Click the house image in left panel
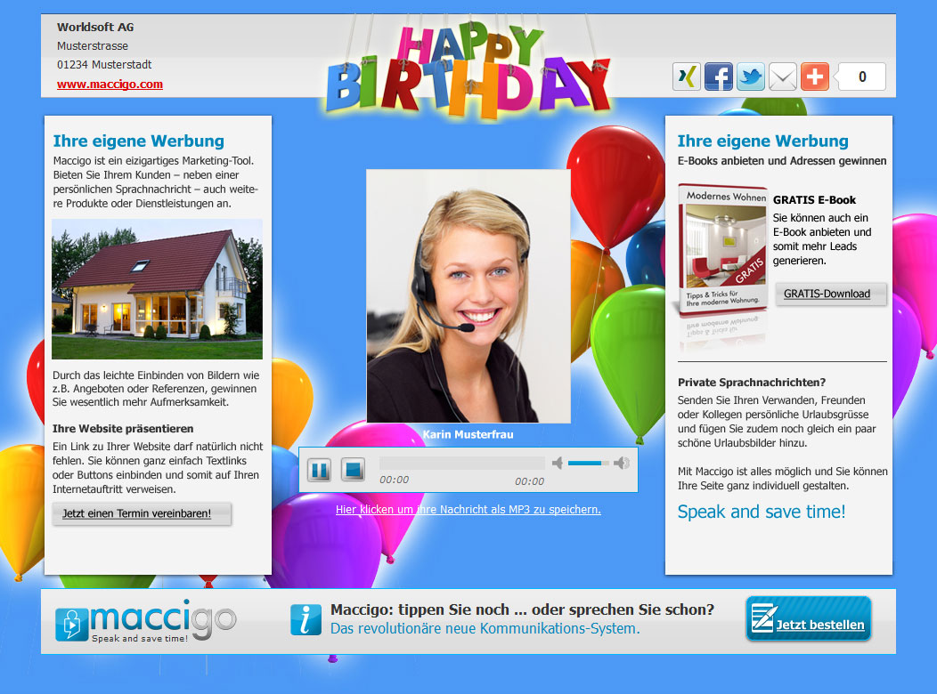This screenshot has width=937, height=694. tap(157, 289)
